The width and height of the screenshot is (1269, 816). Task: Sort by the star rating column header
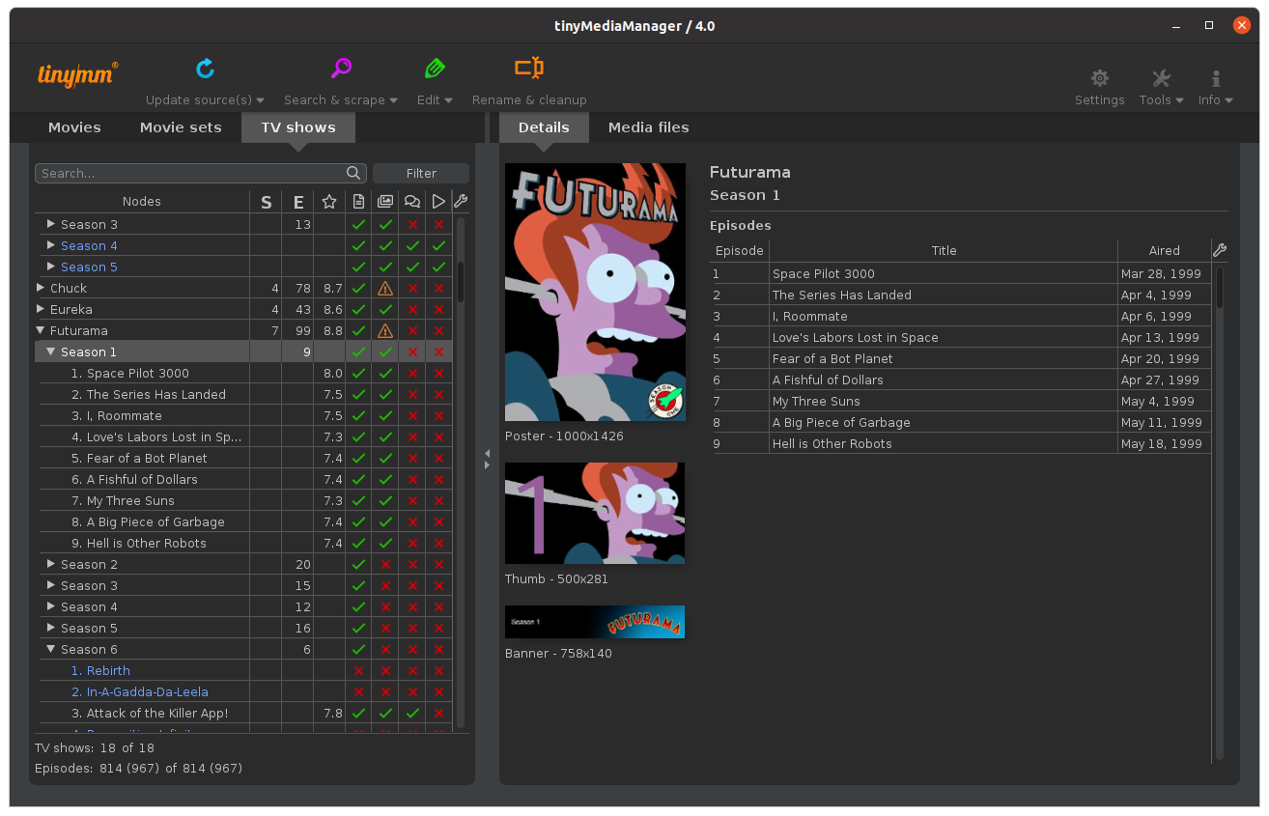(329, 202)
